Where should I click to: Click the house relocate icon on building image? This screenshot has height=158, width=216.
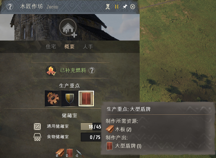[x=68, y=28]
